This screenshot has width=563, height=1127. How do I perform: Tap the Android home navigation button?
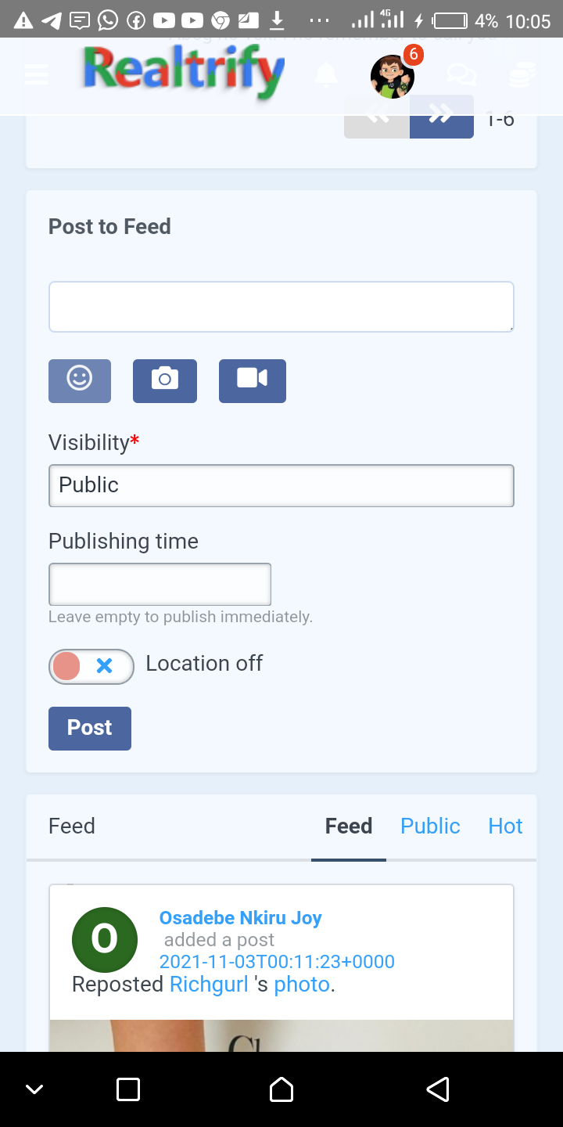[x=281, y=1089]
